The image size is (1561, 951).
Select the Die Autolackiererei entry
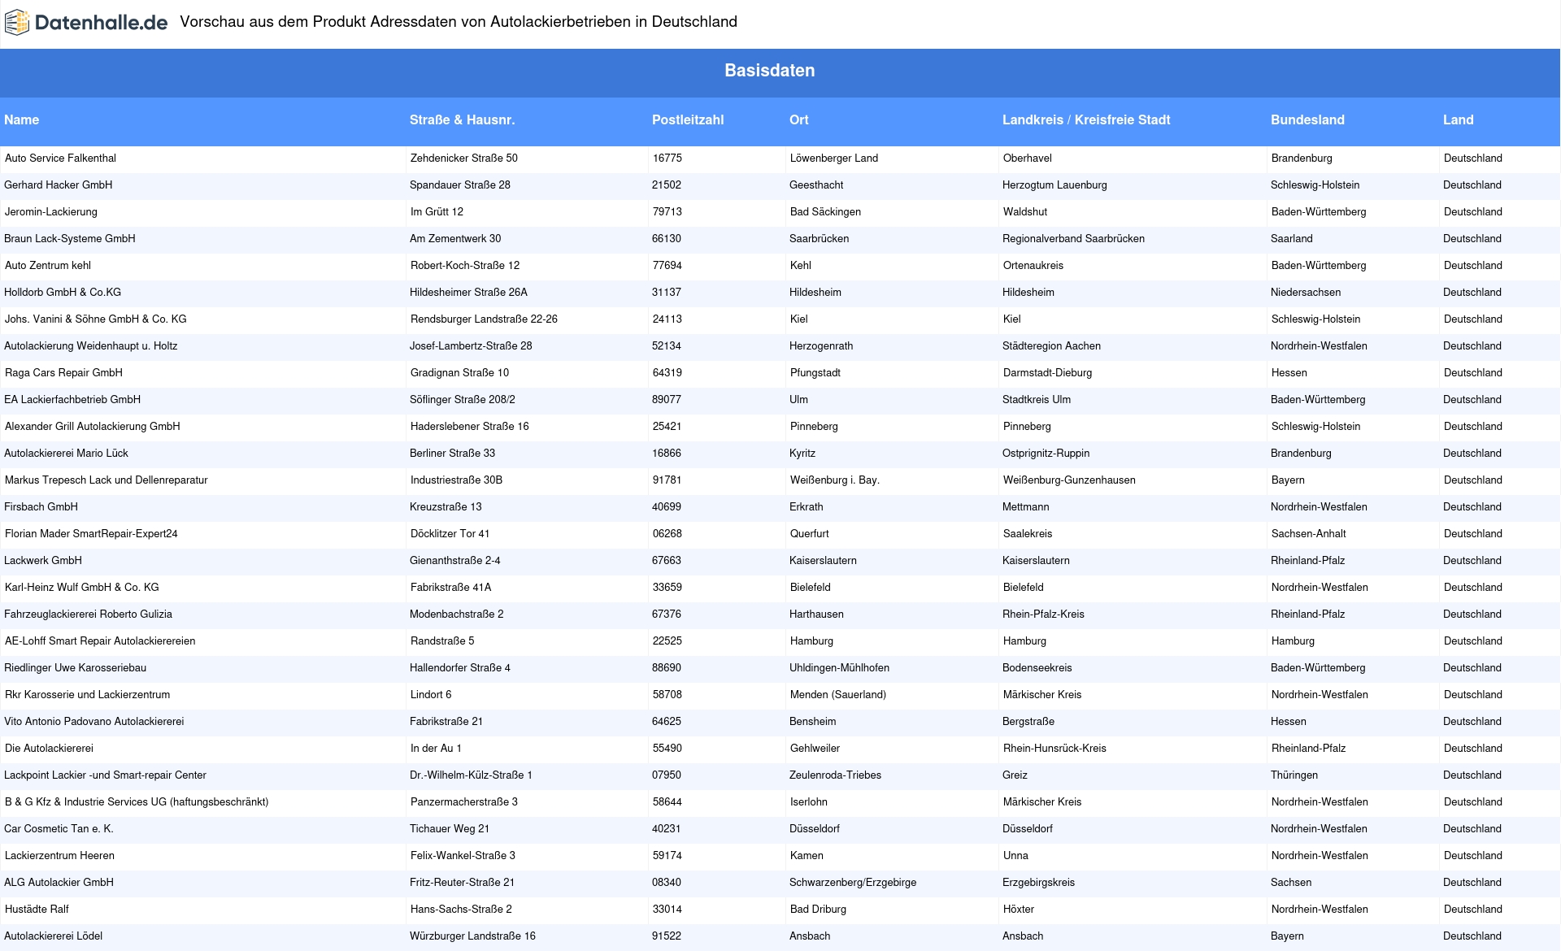tap(50, 749)
